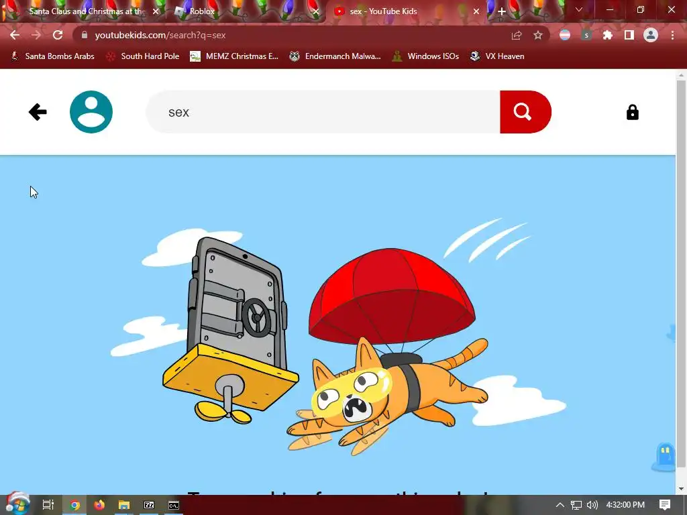Click the parachuting cat illustration
This screenshot has width=687, height=515.
point(387,351)
